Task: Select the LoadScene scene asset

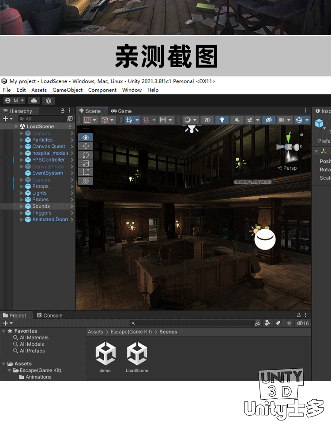Action: tap(137, 357)
